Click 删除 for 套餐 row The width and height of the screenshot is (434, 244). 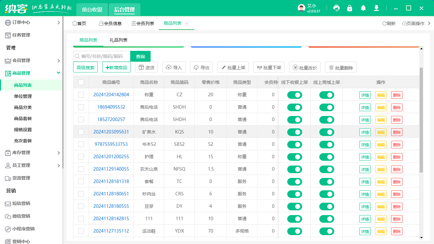tap(397, 182)
